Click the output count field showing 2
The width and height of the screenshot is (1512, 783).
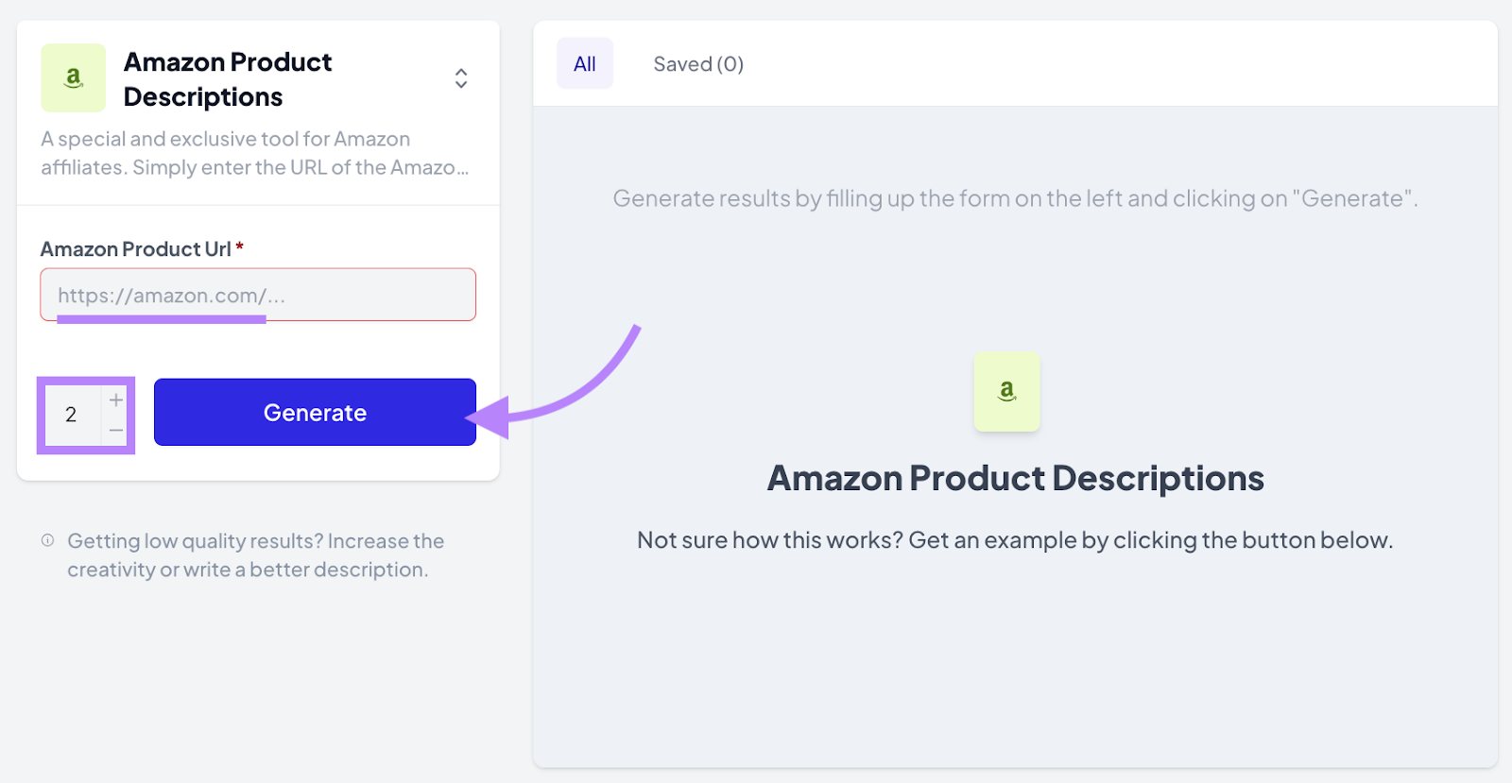point(71,415)
